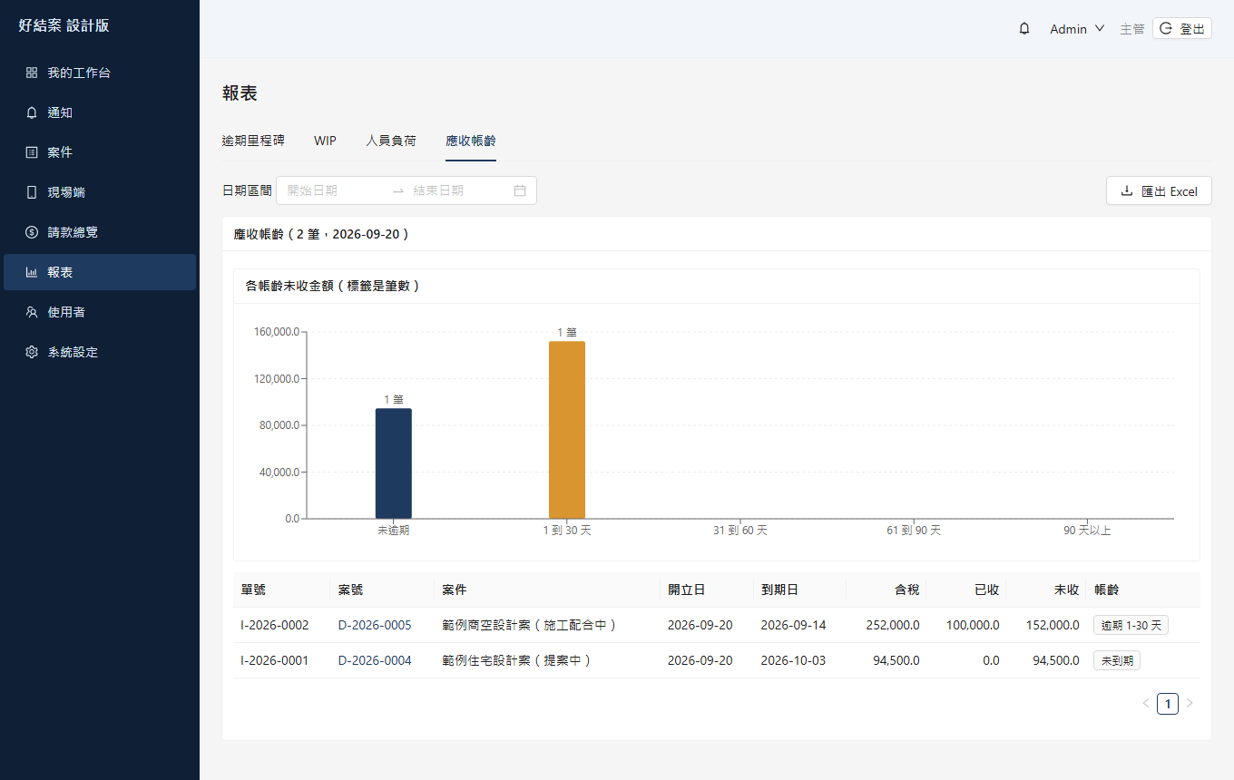1234x780 pixels.
Task: Click the 使用者 people icon
Action: click(32, 312)
